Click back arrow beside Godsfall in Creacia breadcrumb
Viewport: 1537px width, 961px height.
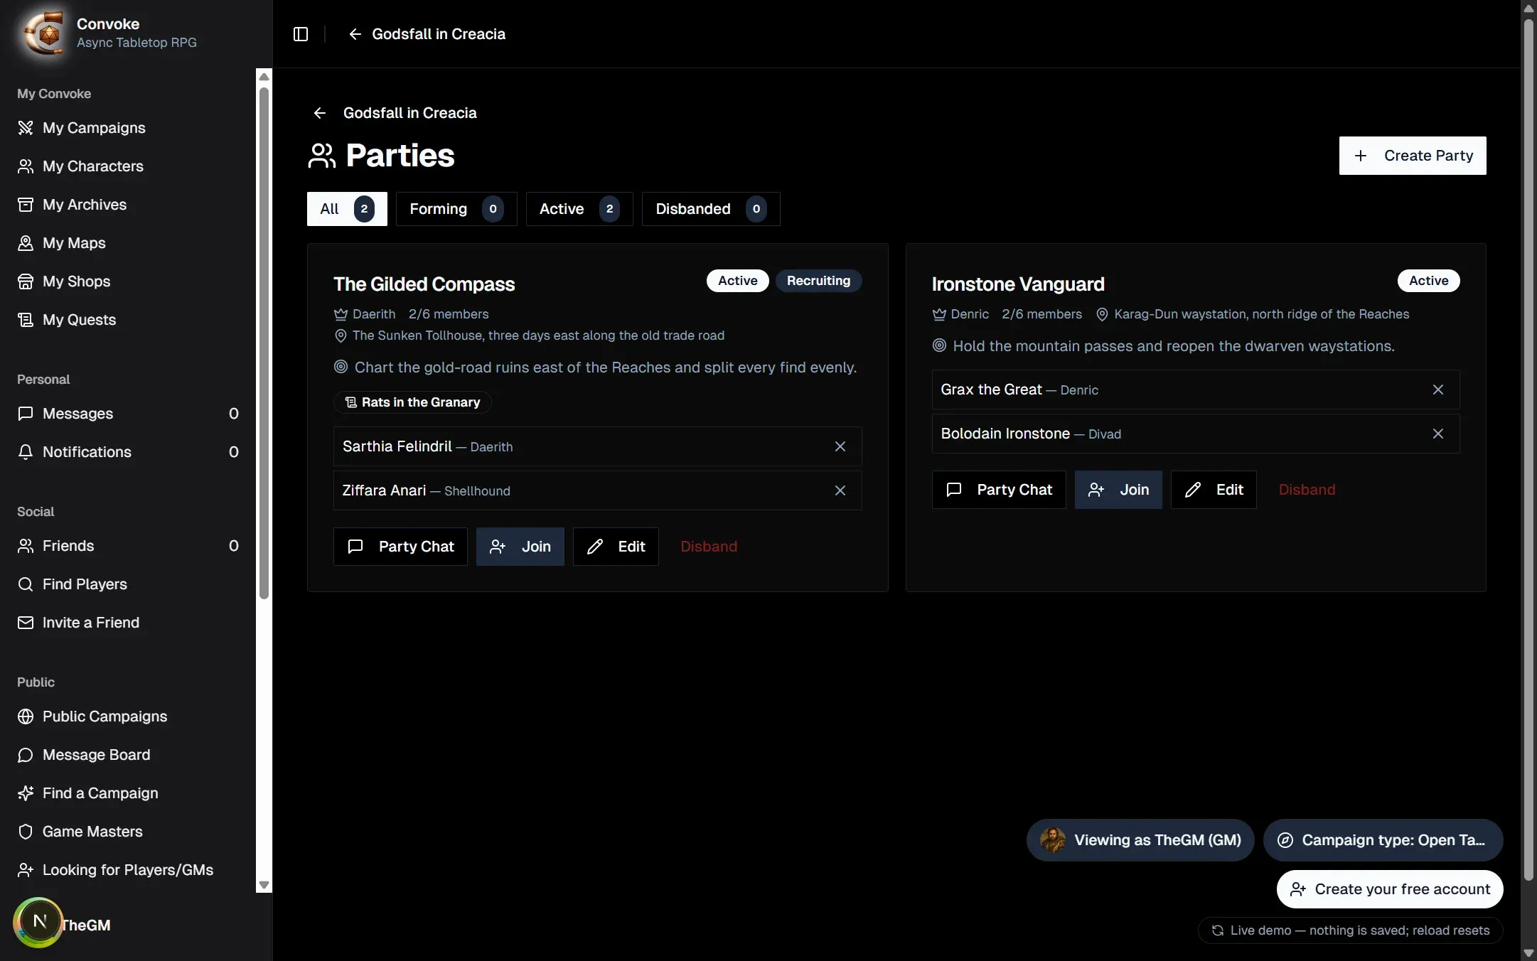pos(320,113)
